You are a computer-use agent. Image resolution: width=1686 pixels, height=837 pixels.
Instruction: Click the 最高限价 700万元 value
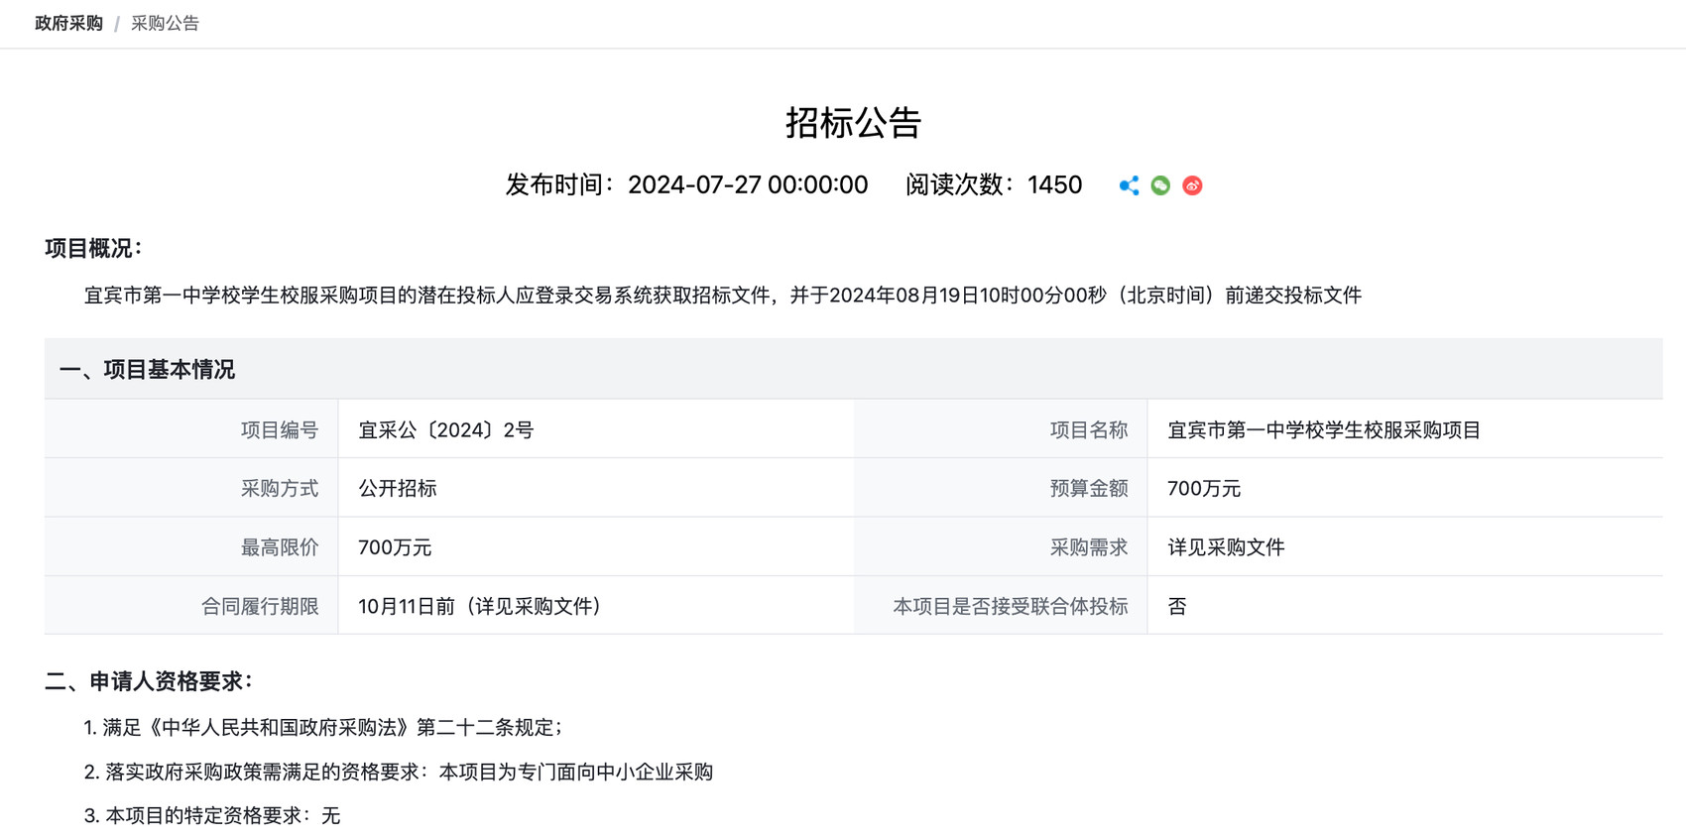(x=395, y=547)
